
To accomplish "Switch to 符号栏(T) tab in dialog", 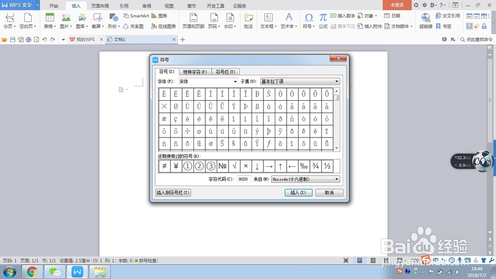I will (225, 72).
